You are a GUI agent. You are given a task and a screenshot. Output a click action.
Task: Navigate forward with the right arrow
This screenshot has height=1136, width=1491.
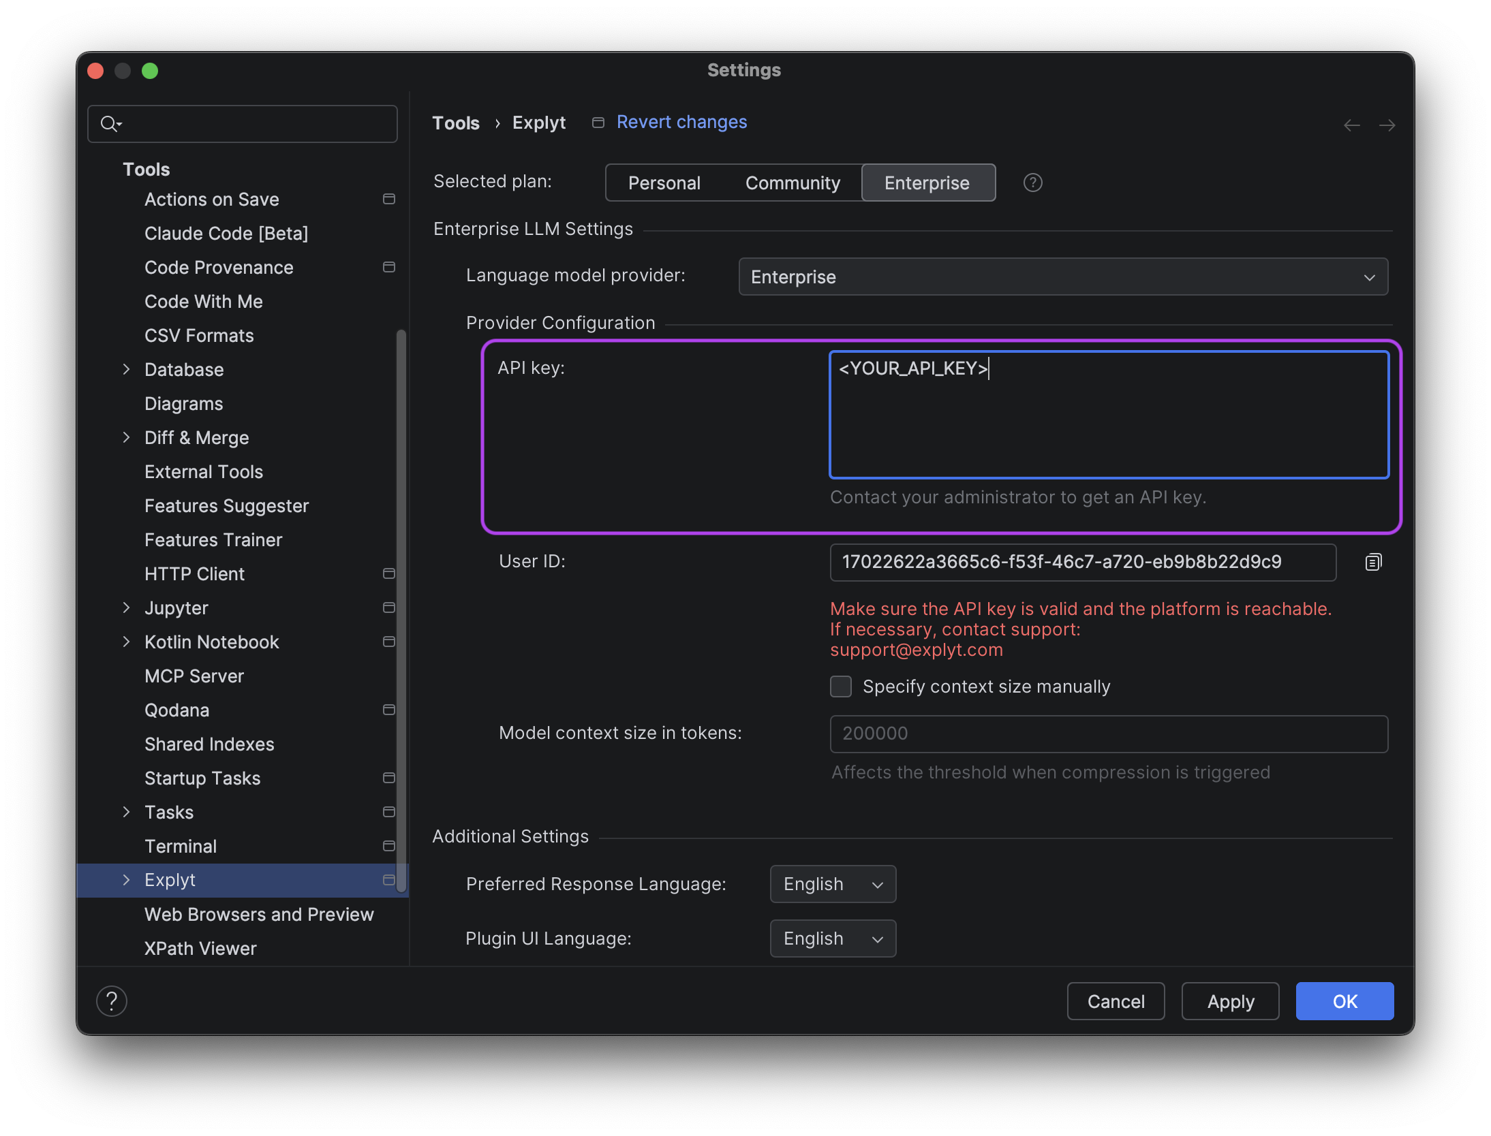(x=1387, y=125)
